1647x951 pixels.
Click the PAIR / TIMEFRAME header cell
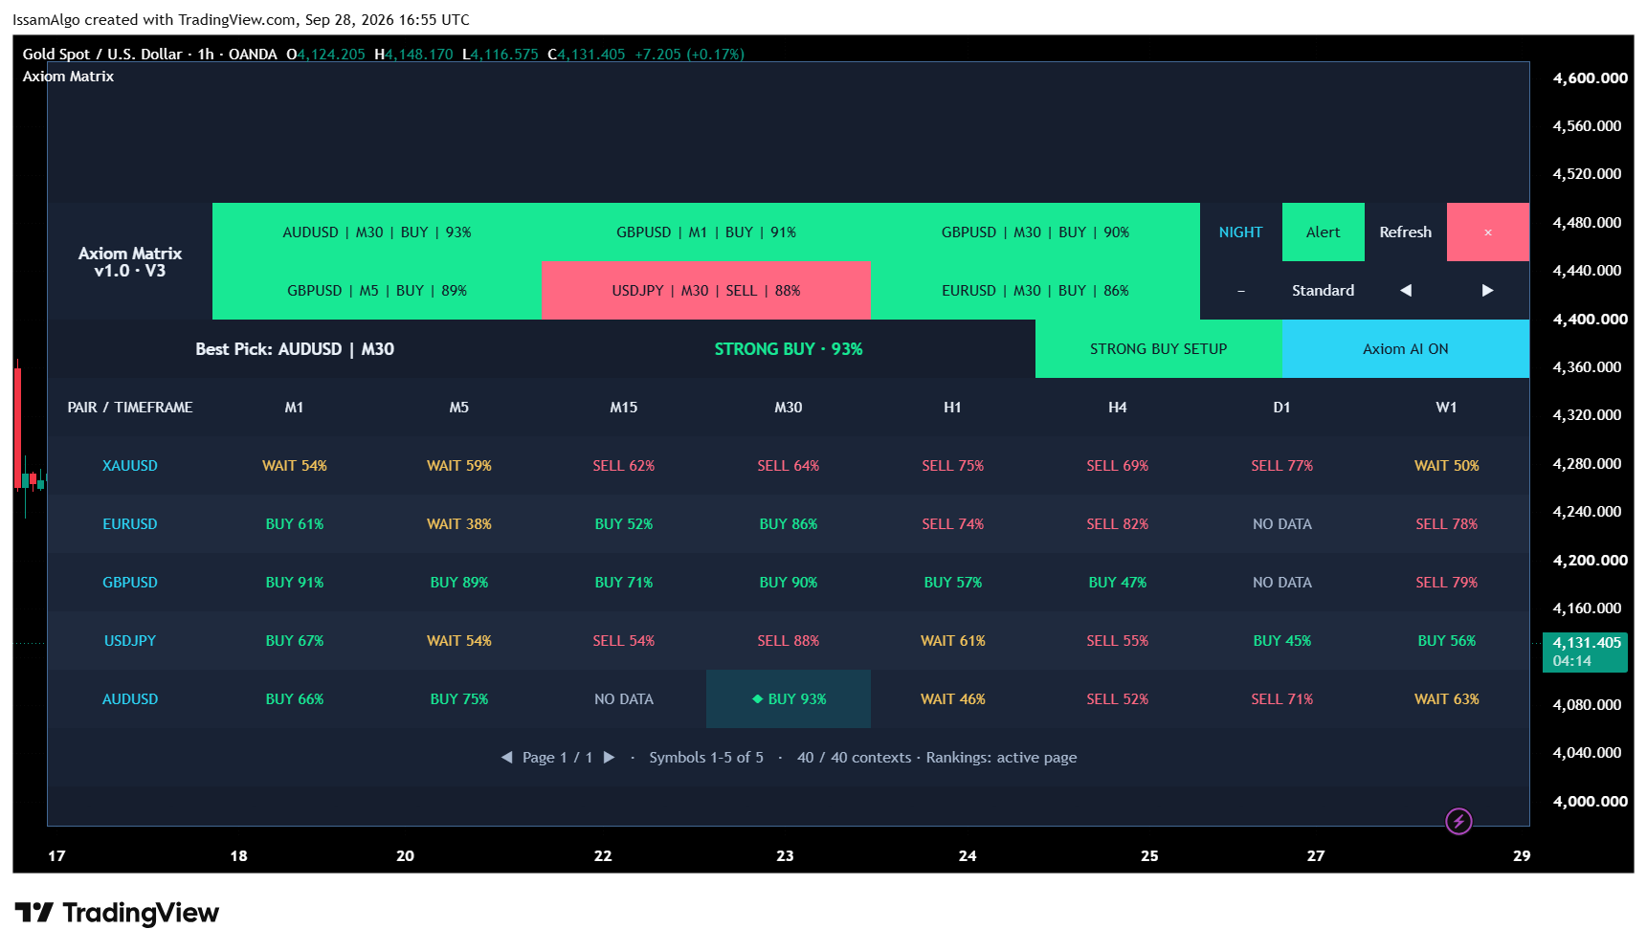pos(130,408)
